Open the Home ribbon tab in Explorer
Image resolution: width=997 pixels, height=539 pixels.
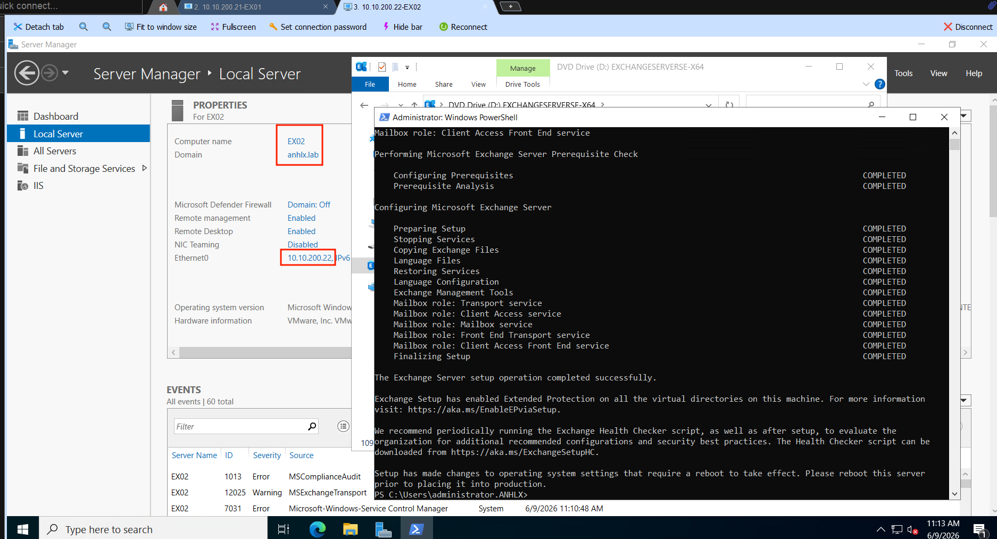point(407,84)
